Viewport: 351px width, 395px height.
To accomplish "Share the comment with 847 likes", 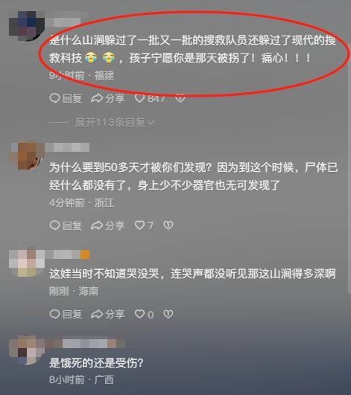I will tap(108, 98).
